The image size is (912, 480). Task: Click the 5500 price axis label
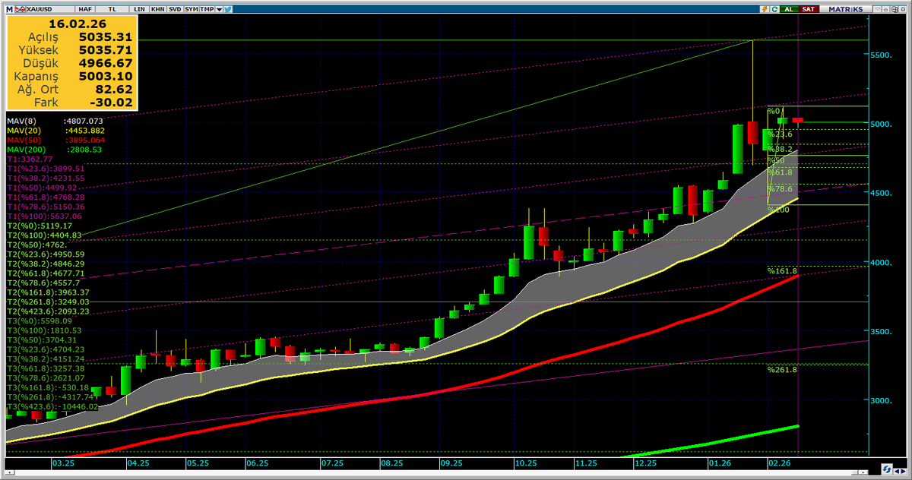(x=881, y=55)
